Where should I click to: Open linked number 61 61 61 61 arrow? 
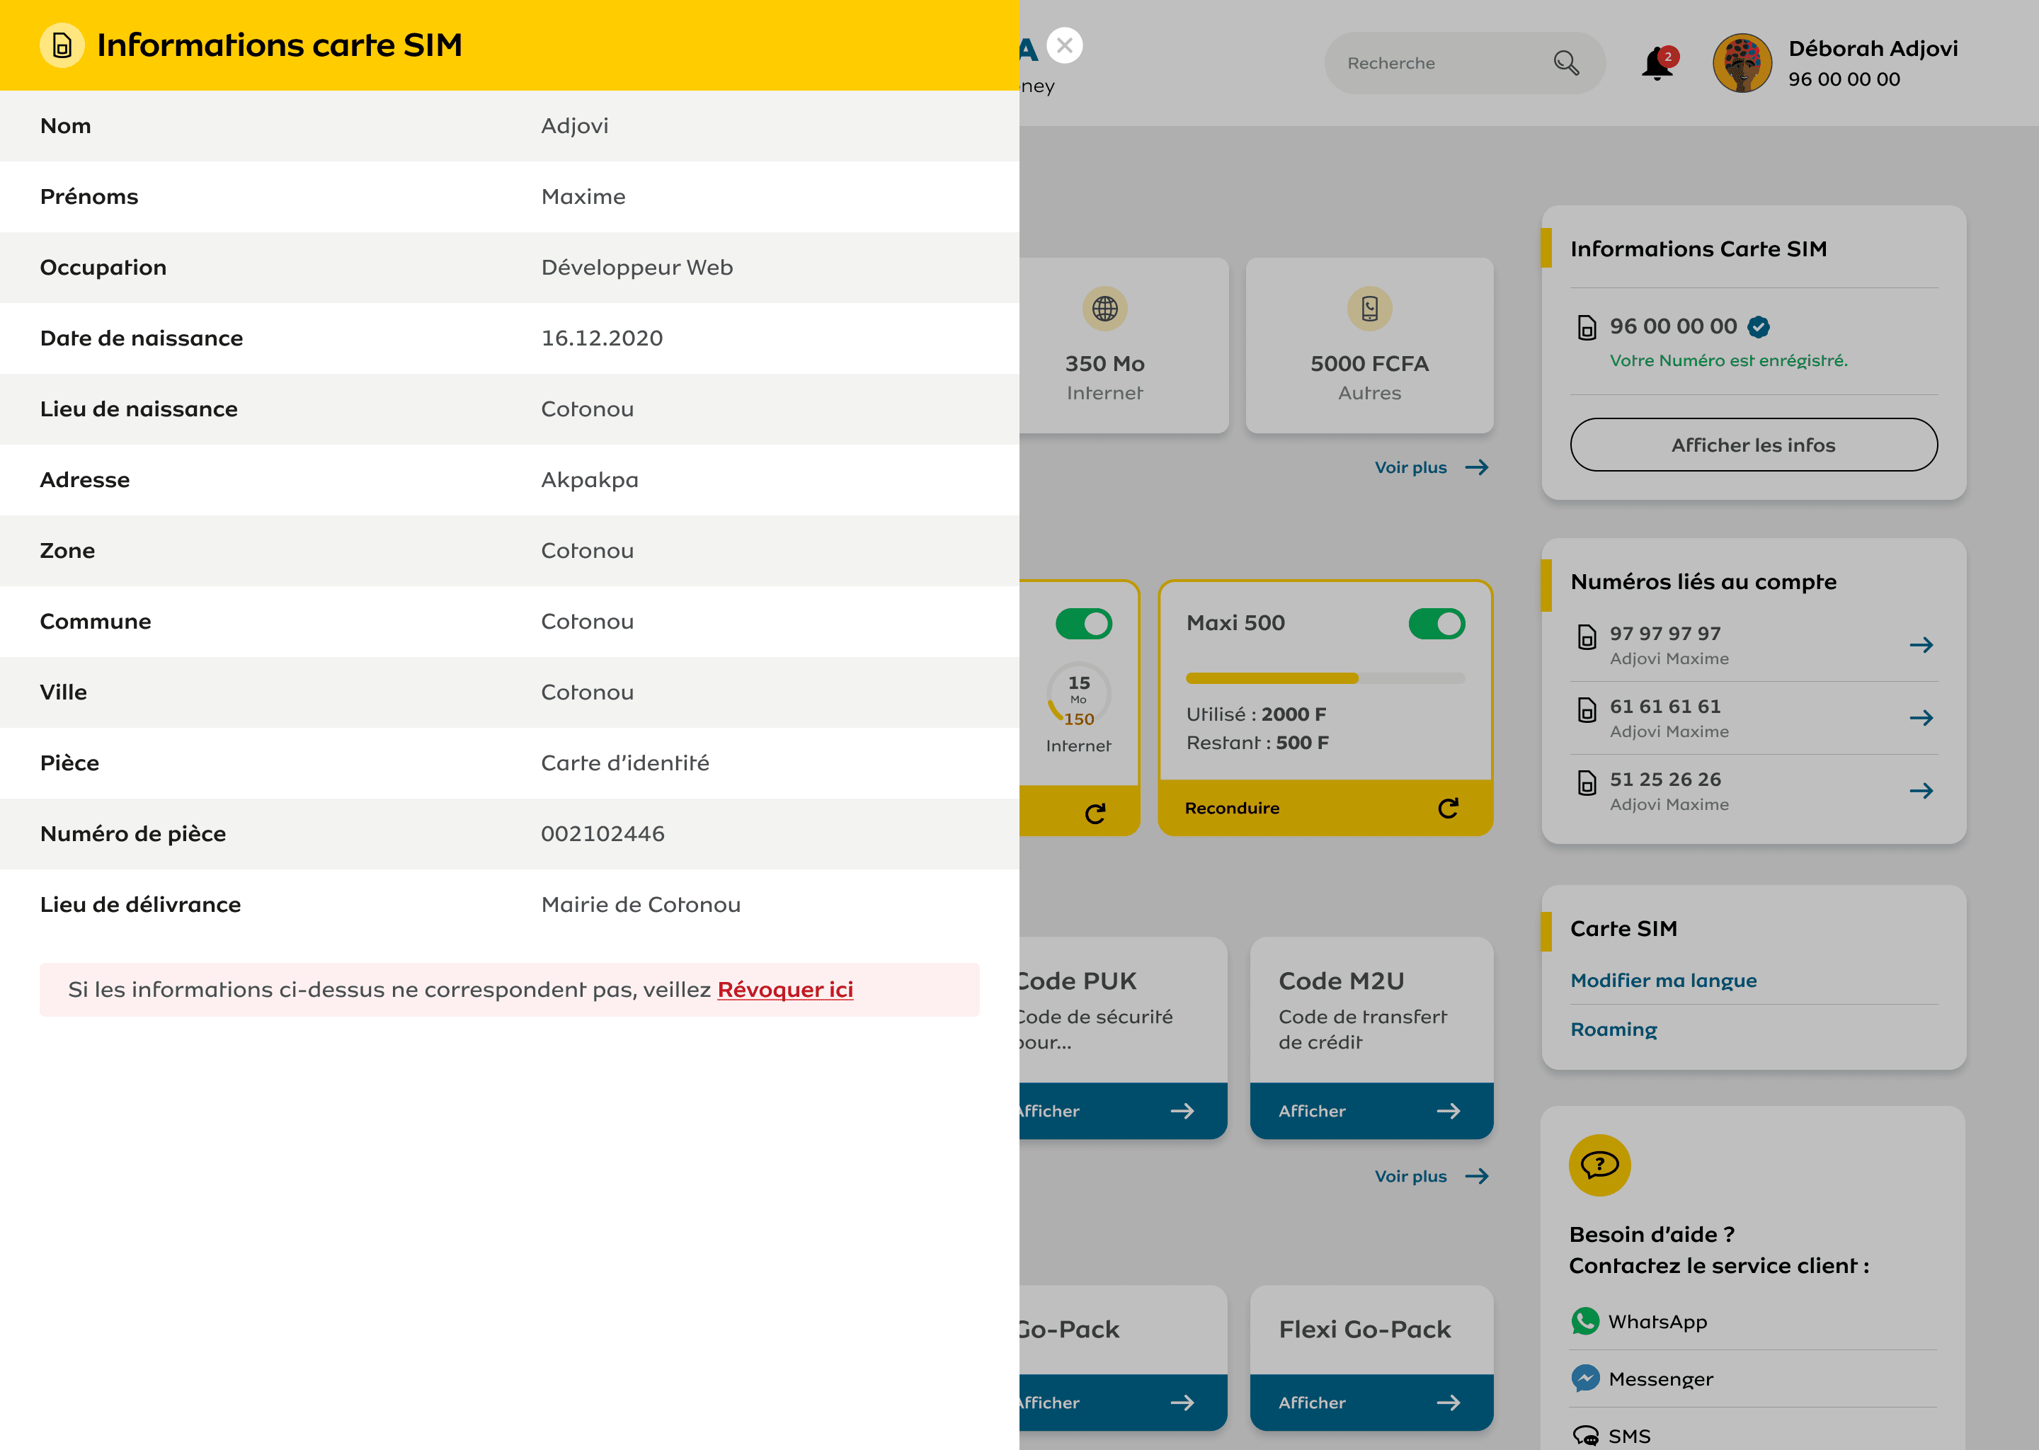[x=1921, y=718]
